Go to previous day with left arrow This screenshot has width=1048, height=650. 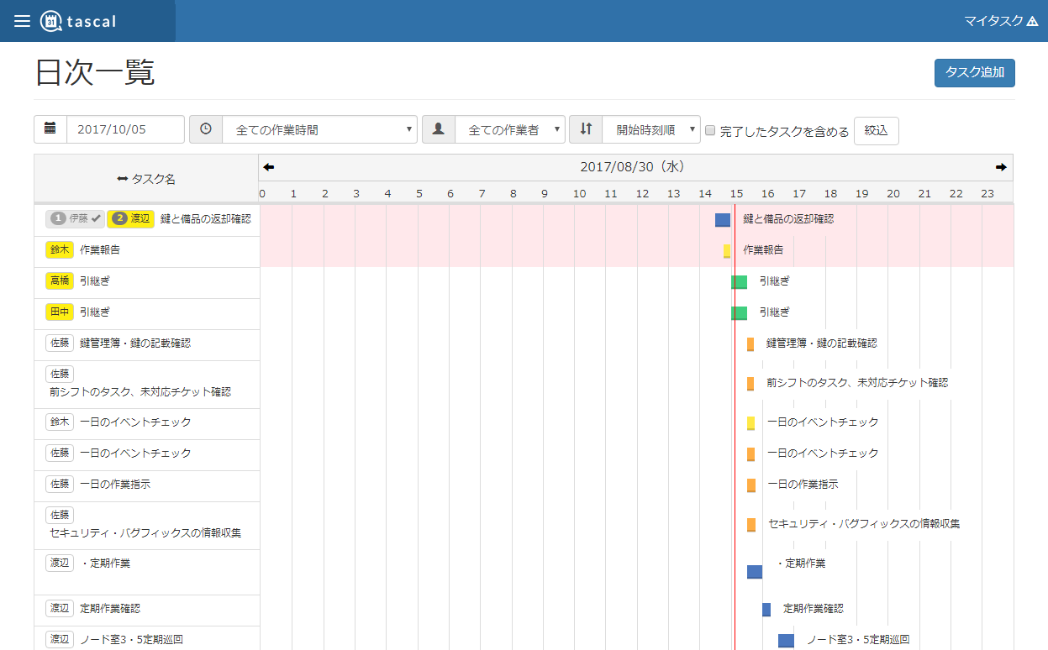point(269,167)
